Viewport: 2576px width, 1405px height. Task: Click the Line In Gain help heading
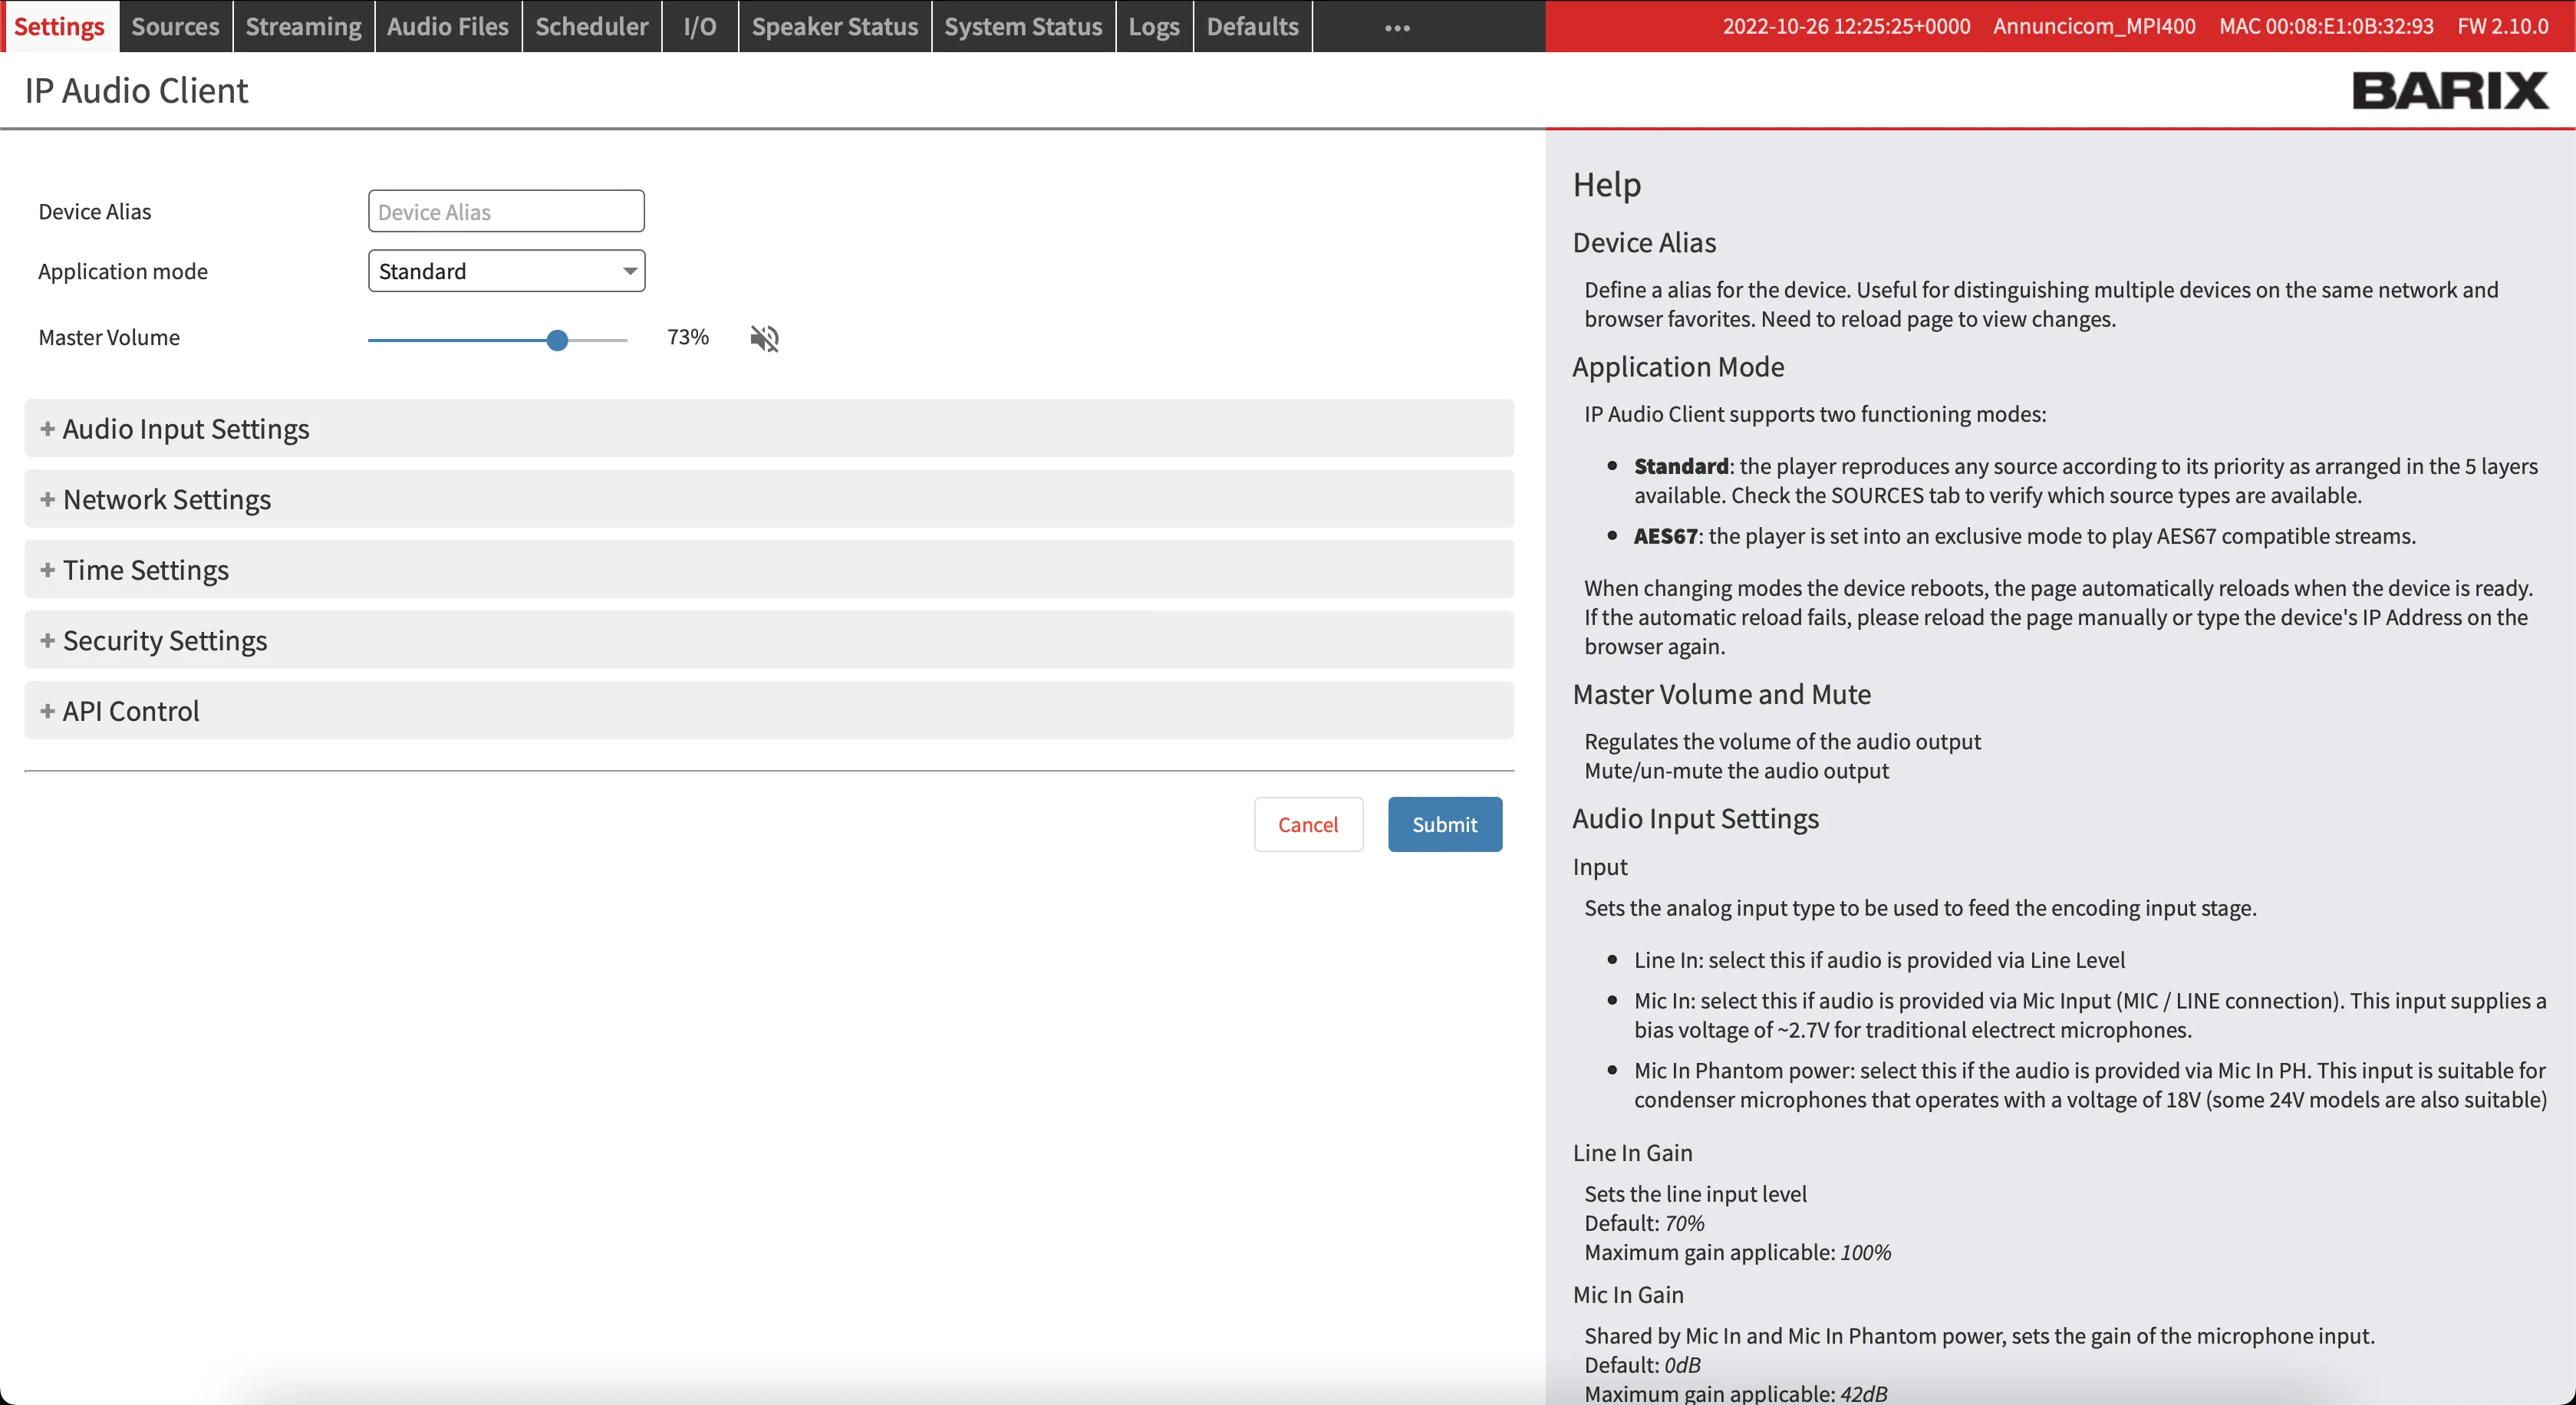click(1632, 1153)
